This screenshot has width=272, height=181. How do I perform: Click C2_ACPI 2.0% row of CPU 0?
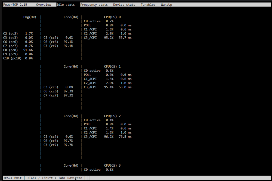click(x=107, y=34)
